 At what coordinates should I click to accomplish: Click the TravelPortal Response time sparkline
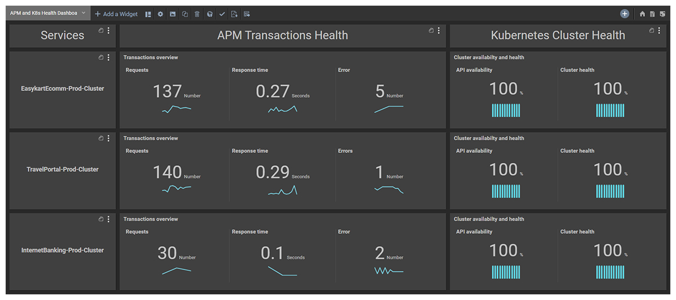(x=282, y=191)
